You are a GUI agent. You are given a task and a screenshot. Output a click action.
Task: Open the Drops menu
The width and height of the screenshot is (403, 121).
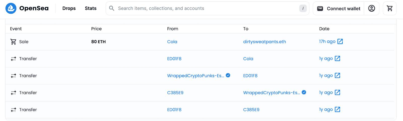pos(69,8)
